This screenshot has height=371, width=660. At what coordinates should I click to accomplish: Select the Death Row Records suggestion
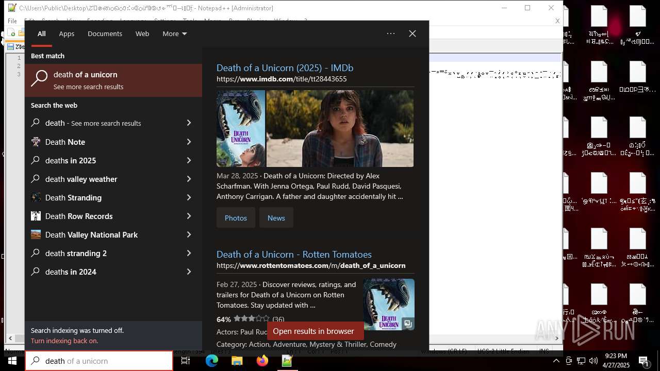click(106, 216)
